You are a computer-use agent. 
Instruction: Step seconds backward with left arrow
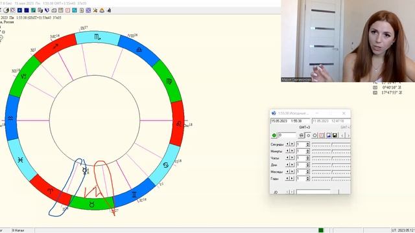point(287,144)
